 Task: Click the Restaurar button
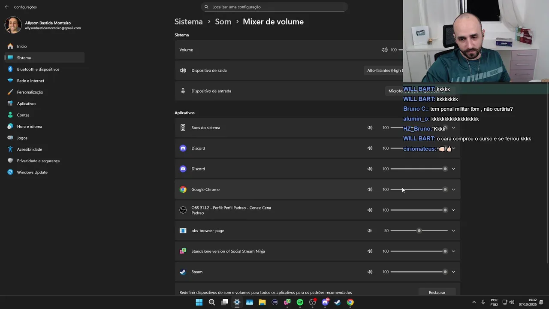click(x=437, y=292)
